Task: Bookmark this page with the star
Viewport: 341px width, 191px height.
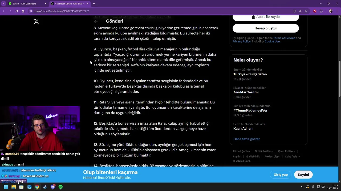Action: click(306, 11)
